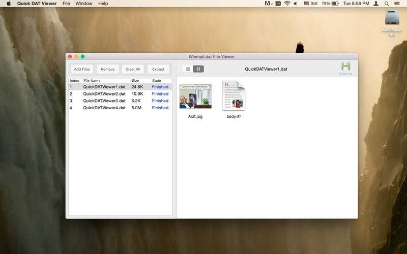Viewport: 407px width, 254px height.
Task: Click the Tue 8:58 PM clock
Action: pyautogui.click(x=356, y=4)
